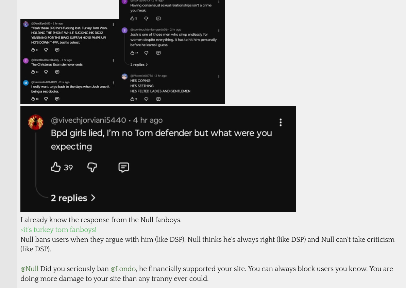Dislike the vivechjorviani5440 comment
The image size is (406, 288).
[92, 167]
